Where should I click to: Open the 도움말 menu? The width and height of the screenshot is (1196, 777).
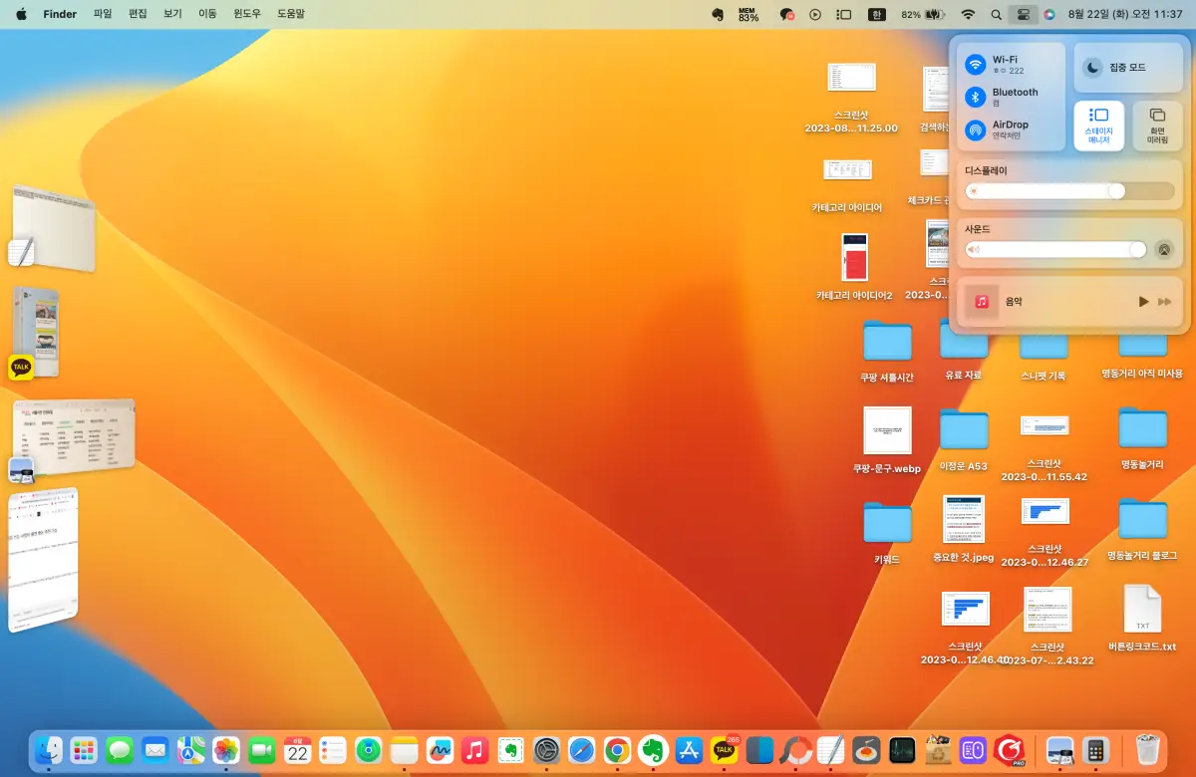[291, 15]
